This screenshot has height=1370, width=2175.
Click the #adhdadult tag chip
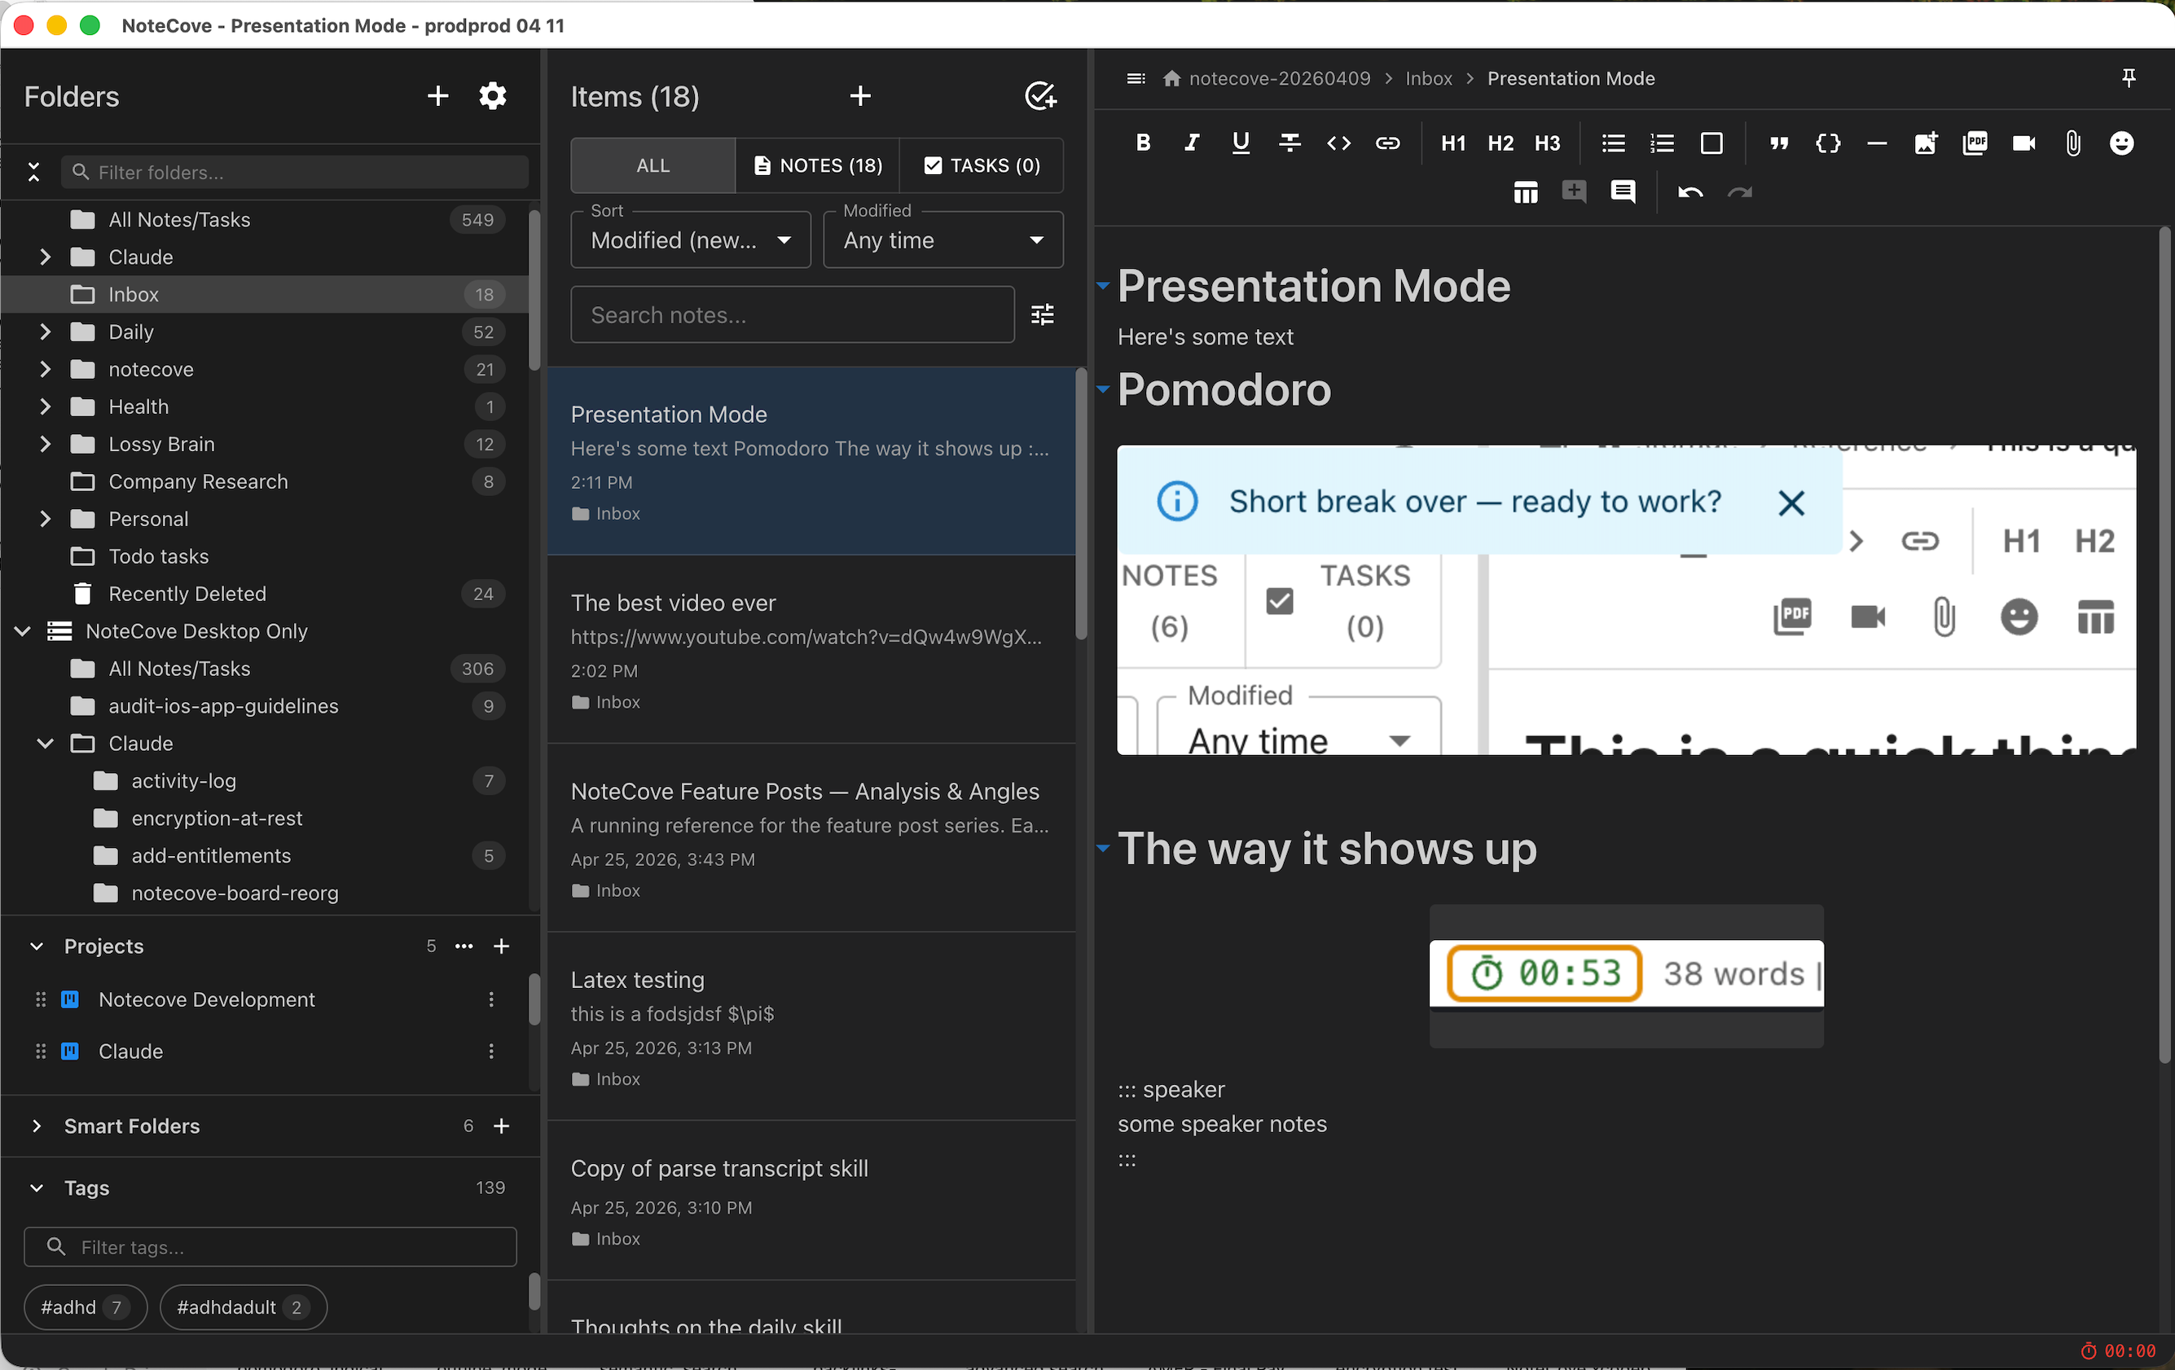(x=243, y=1306)
